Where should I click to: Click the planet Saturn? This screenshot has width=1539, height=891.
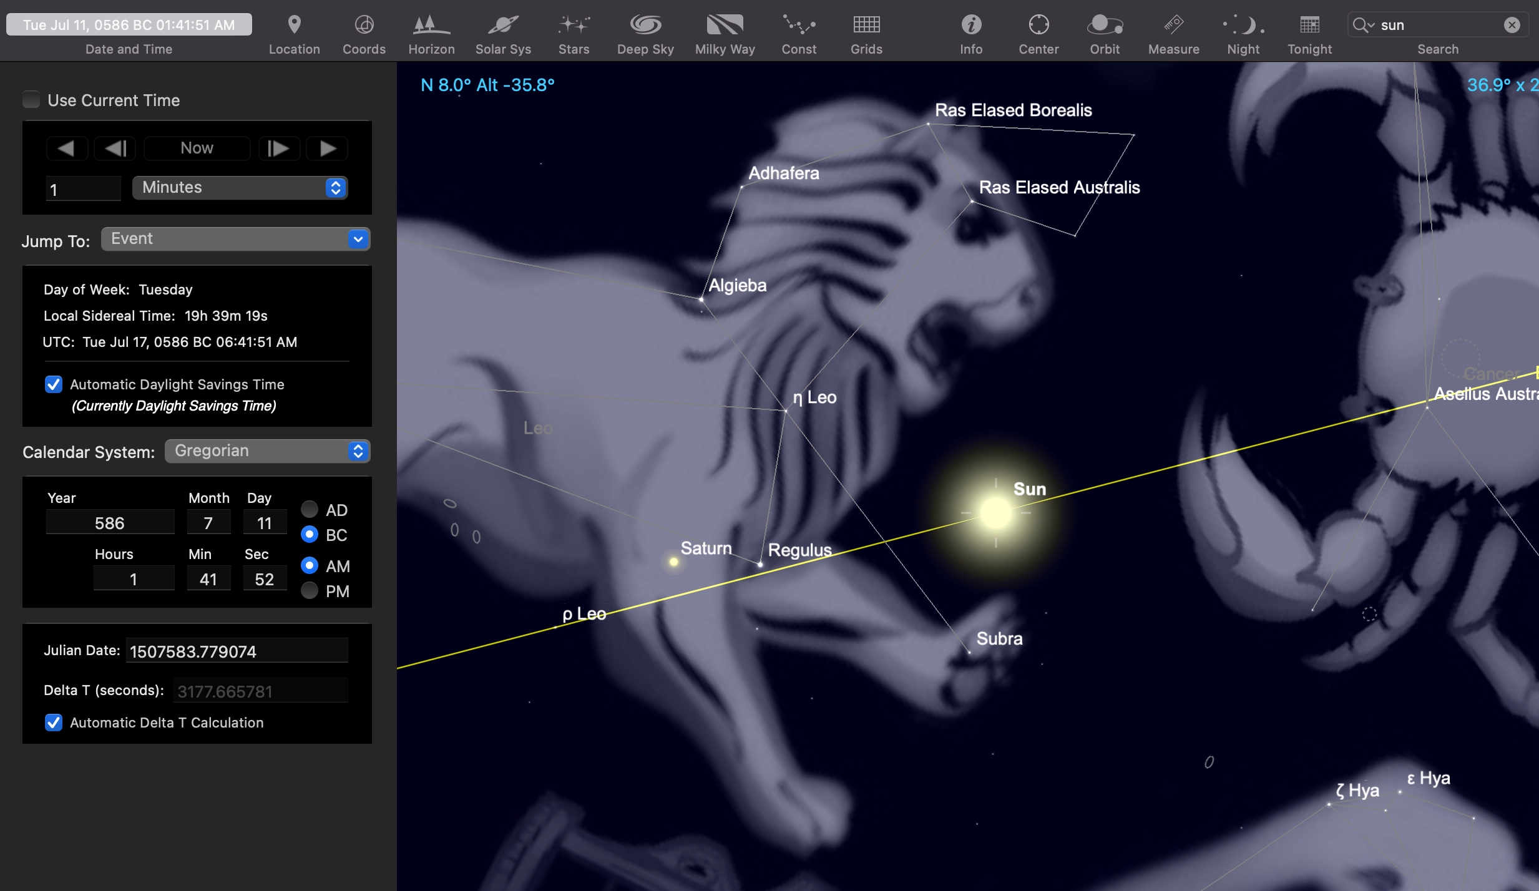[x=674, y=562]
